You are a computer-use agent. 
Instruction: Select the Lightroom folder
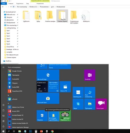tap(26, 16)
